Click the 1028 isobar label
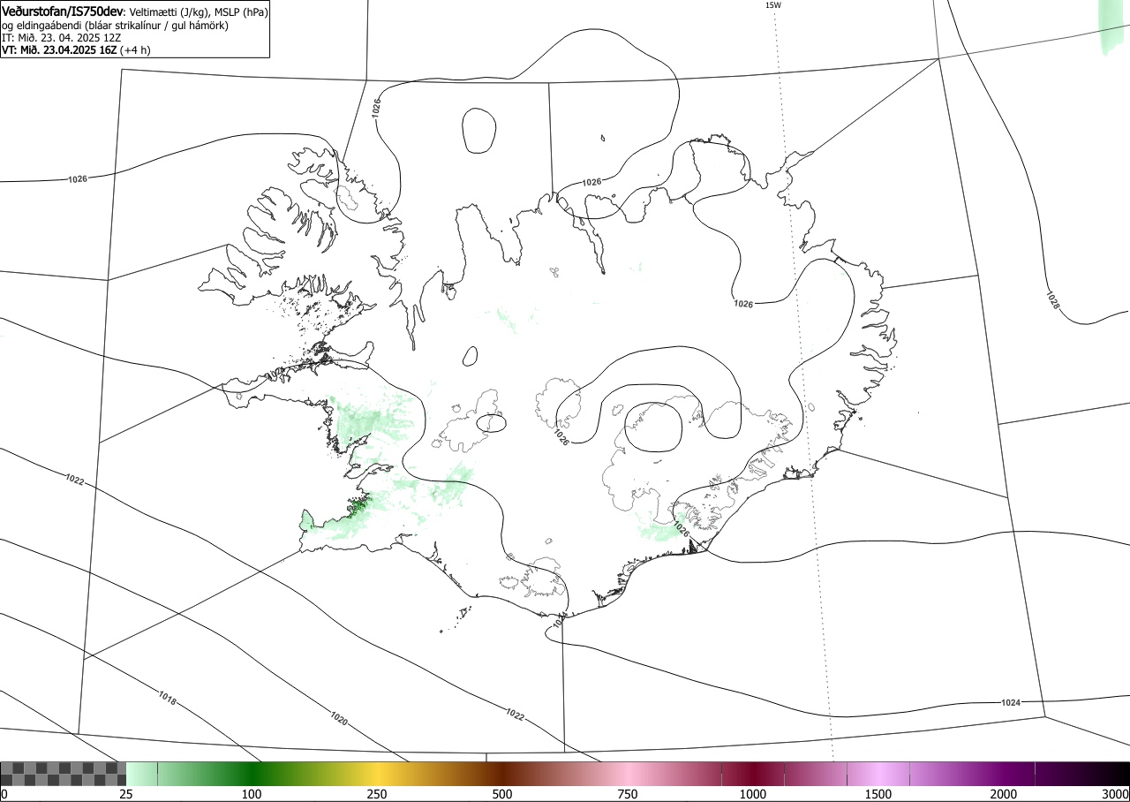1130x802 pixels. point(1052,300)
